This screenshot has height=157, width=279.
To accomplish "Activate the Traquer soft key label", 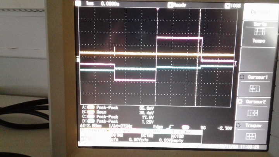I will (254, 126).
